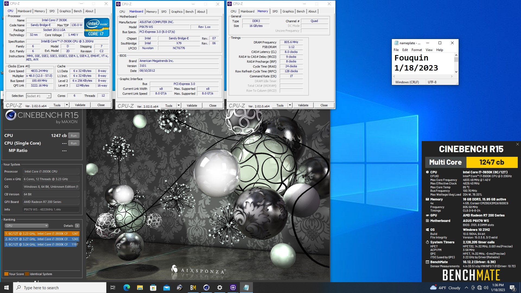This screenshot has width=521, height=293.
Task: Open Tools dropdown arrow in CPU-Z CPU window
Action: [x=67, y=105]
